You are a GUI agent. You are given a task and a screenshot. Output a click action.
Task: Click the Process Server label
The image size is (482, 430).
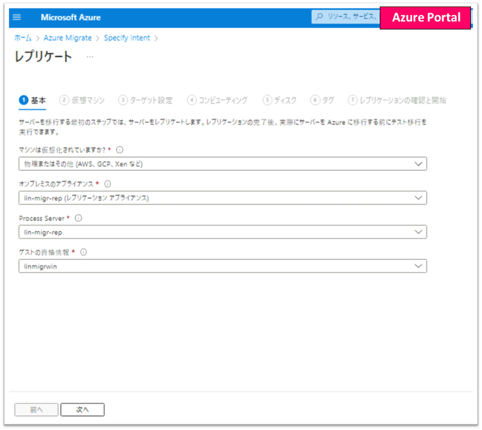41,218
